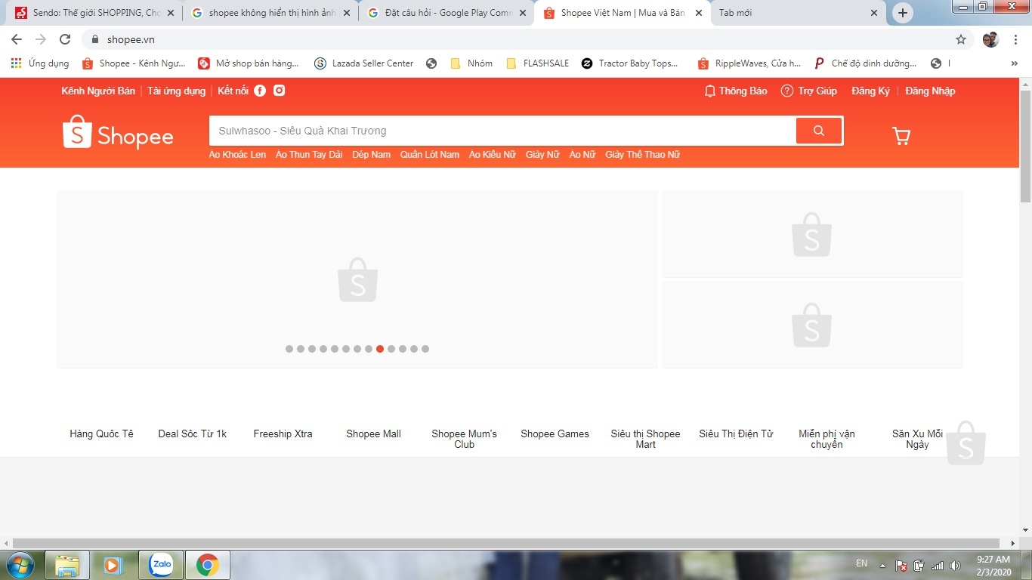Image resolution: width=1032 pixels, height=580 pixels.
Task: Close the Sendo tab
Action: click(170, 13)
